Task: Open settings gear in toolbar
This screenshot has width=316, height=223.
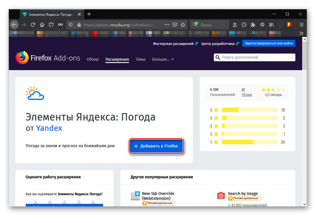Action: pos(262,25)
